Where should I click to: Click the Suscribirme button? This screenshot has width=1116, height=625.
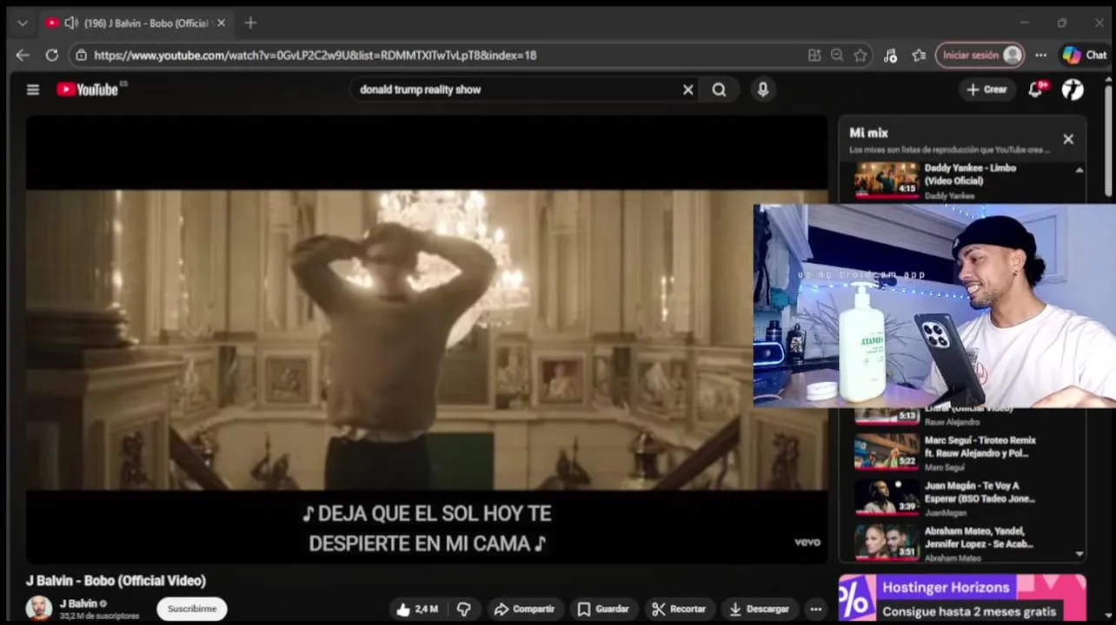tap(192, 609)
